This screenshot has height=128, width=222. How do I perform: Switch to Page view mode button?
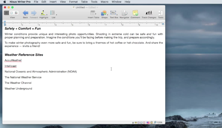(11, 13)
